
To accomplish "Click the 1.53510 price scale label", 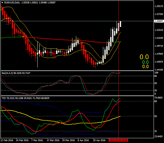I will 159,30.
